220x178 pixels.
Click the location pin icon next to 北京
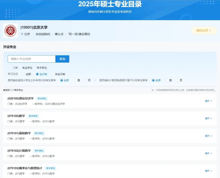pos(22,34)
